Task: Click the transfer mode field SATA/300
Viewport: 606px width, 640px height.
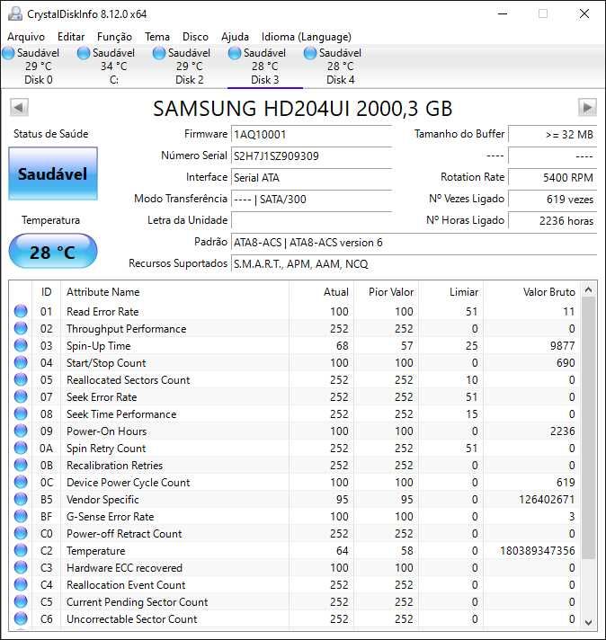Action: (312, 200)
